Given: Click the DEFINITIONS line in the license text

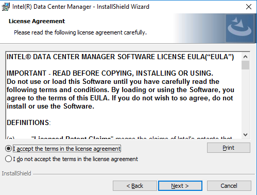Looking at the screenshot, I should pos(29,122).
